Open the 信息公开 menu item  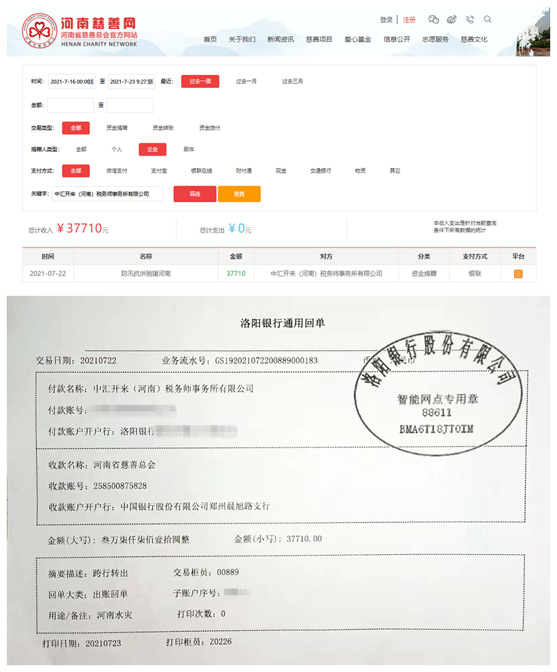click(397, 39)
